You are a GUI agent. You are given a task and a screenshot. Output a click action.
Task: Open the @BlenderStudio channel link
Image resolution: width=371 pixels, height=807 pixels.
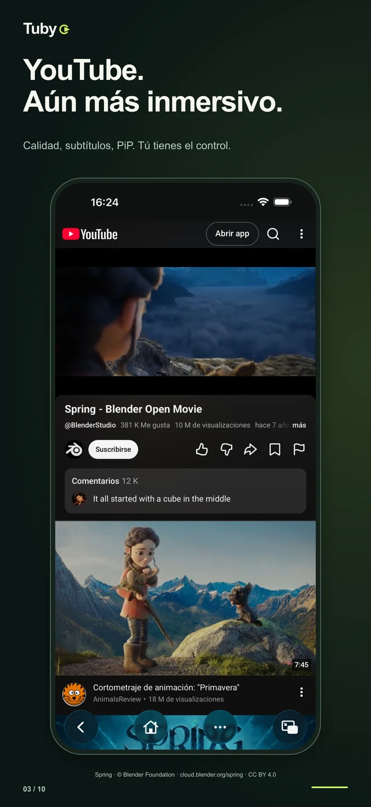[90, 425]
